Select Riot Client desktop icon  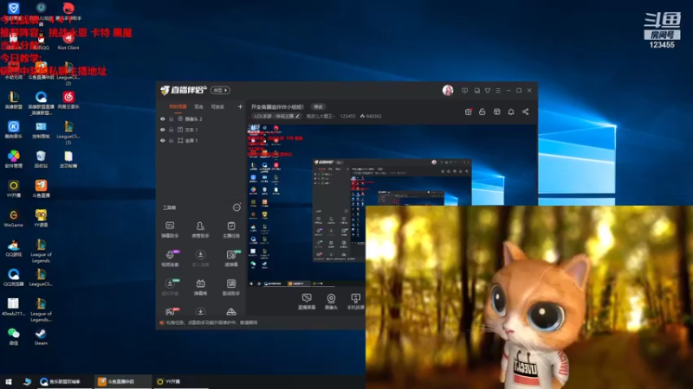pyautogui.click(x=68, y=41)
